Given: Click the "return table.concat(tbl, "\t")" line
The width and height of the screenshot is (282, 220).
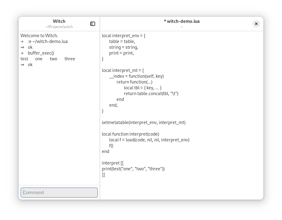Looking at the screenshot, I should point(151,94).
